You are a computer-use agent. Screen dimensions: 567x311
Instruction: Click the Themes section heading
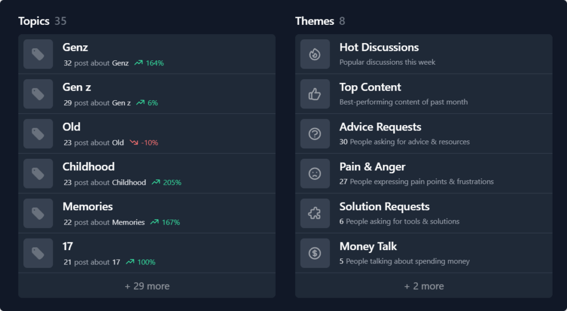click(315, 21)
